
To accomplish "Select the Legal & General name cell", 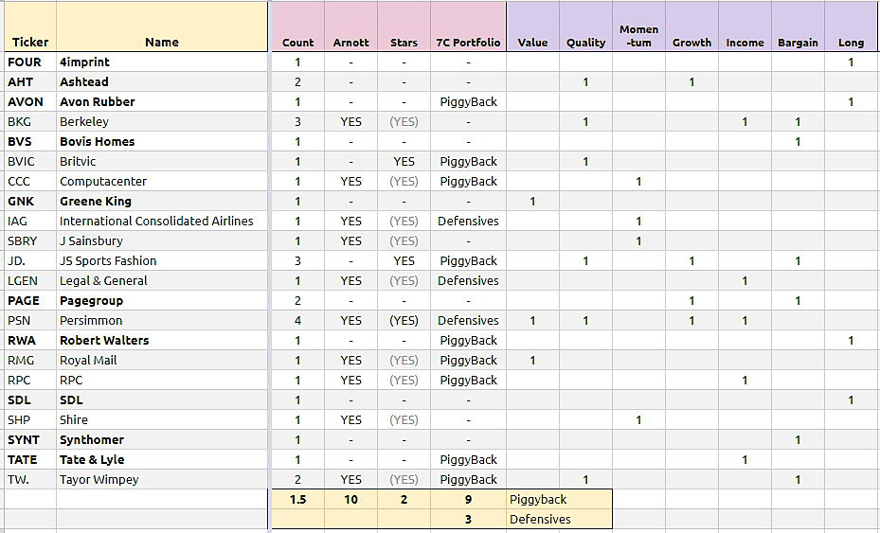I will 162,280.
